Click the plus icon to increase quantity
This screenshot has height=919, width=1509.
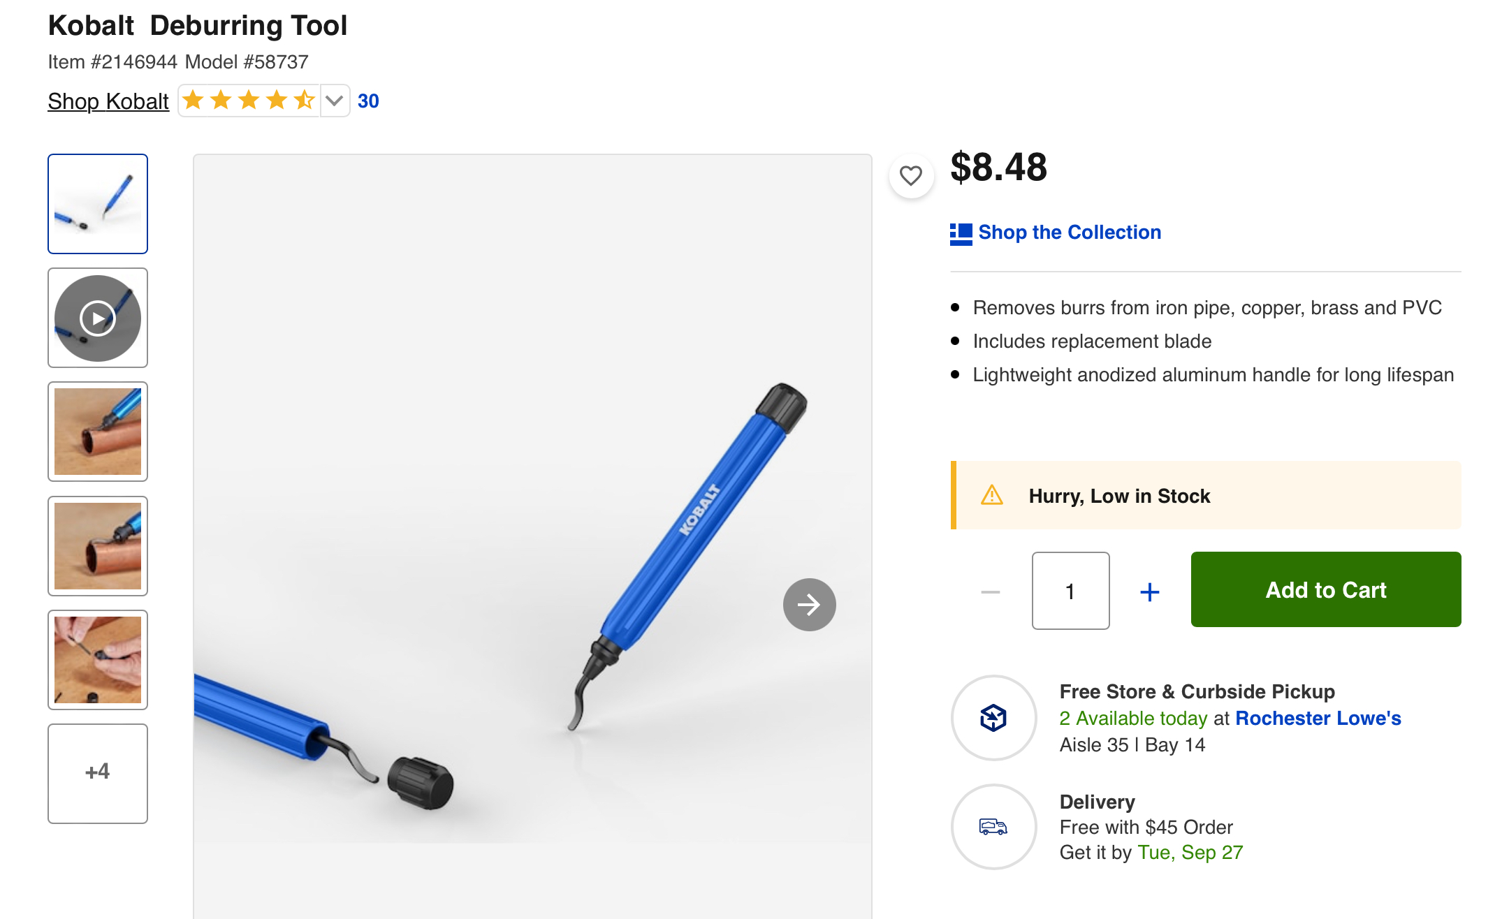[1149, 591]
